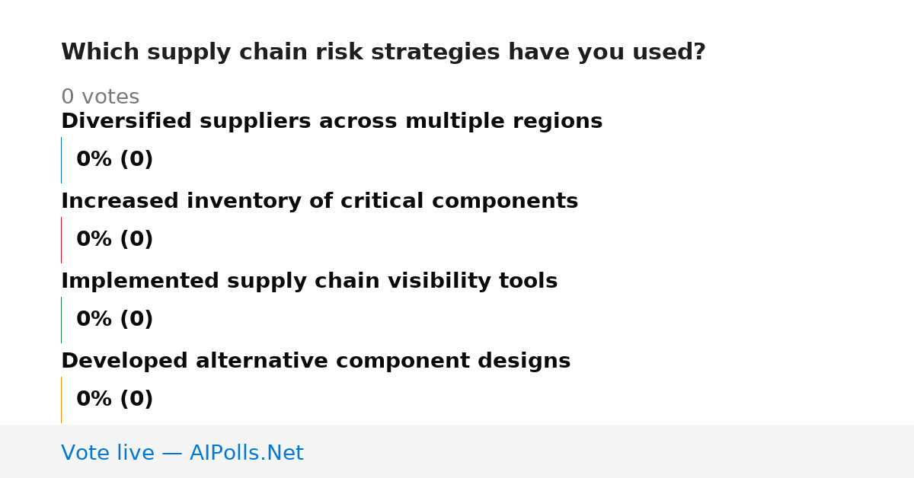
Task: Click 0% (0) result under visibility tools
Action: (114, 320)
